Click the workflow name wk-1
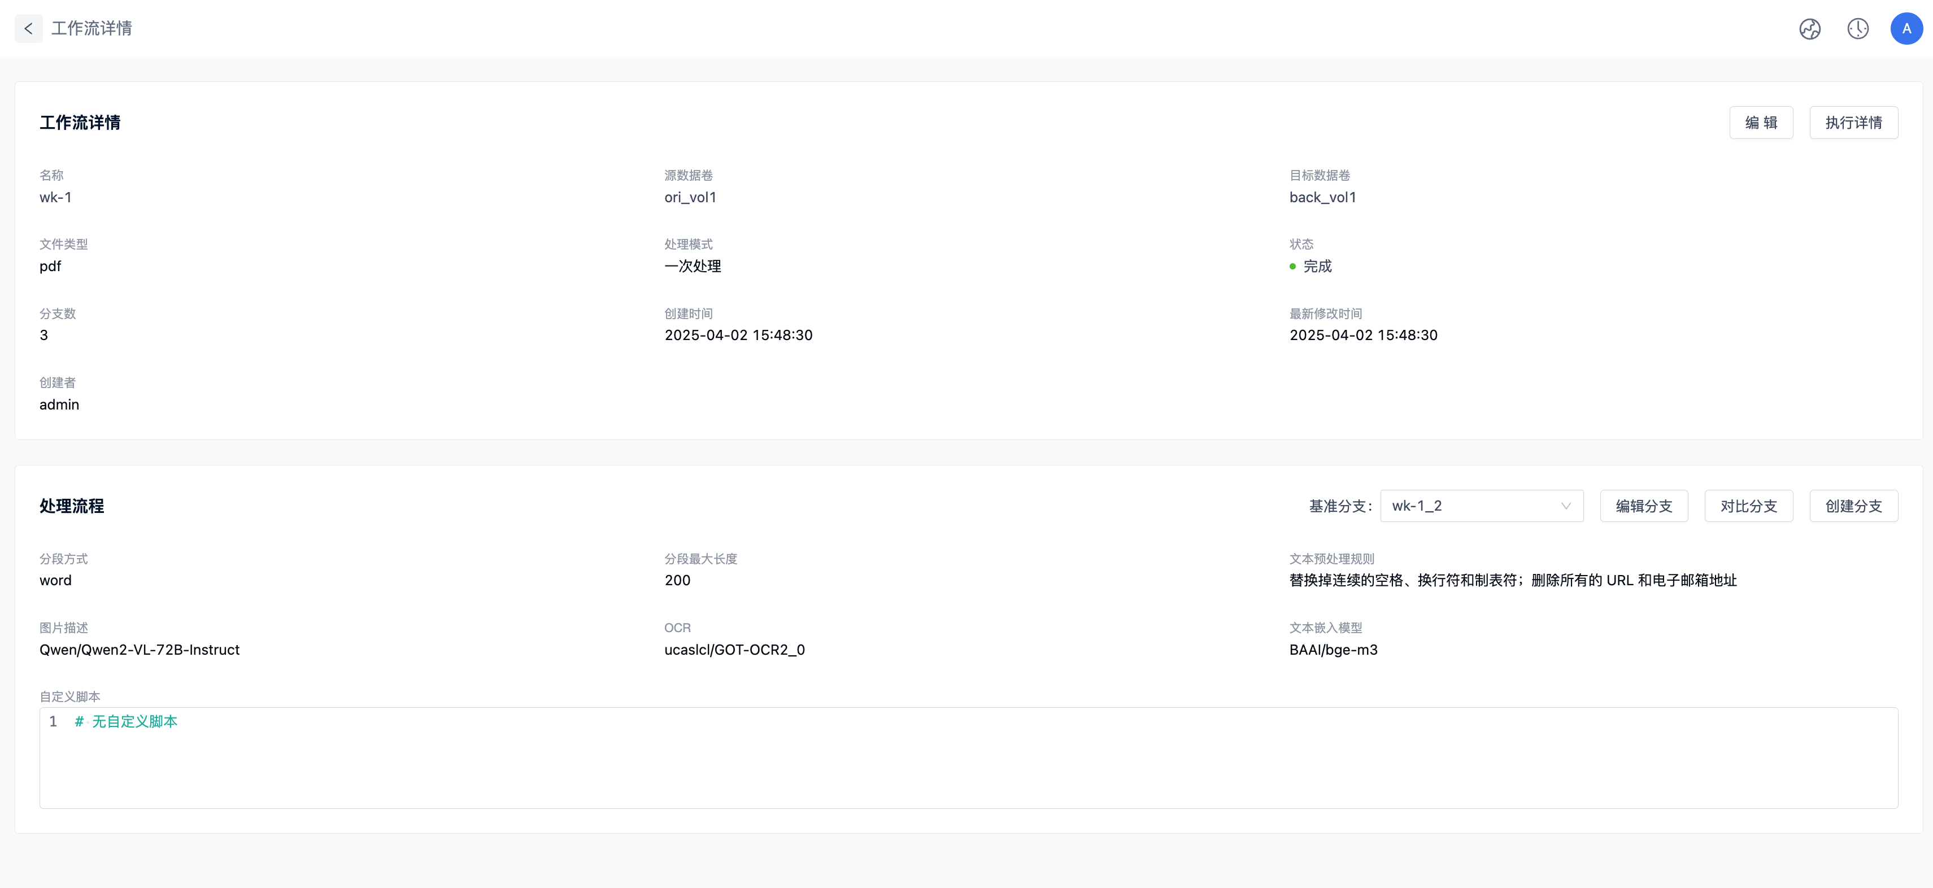The width and height of the screenshot is (1933, 888). point(55,197)
